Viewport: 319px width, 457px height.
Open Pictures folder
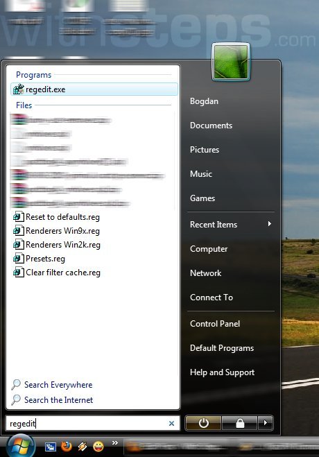(205, 150)
